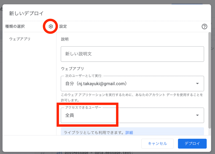
Task: Open the アクセスできるユーザー dropdown
Action: point(132,115)
